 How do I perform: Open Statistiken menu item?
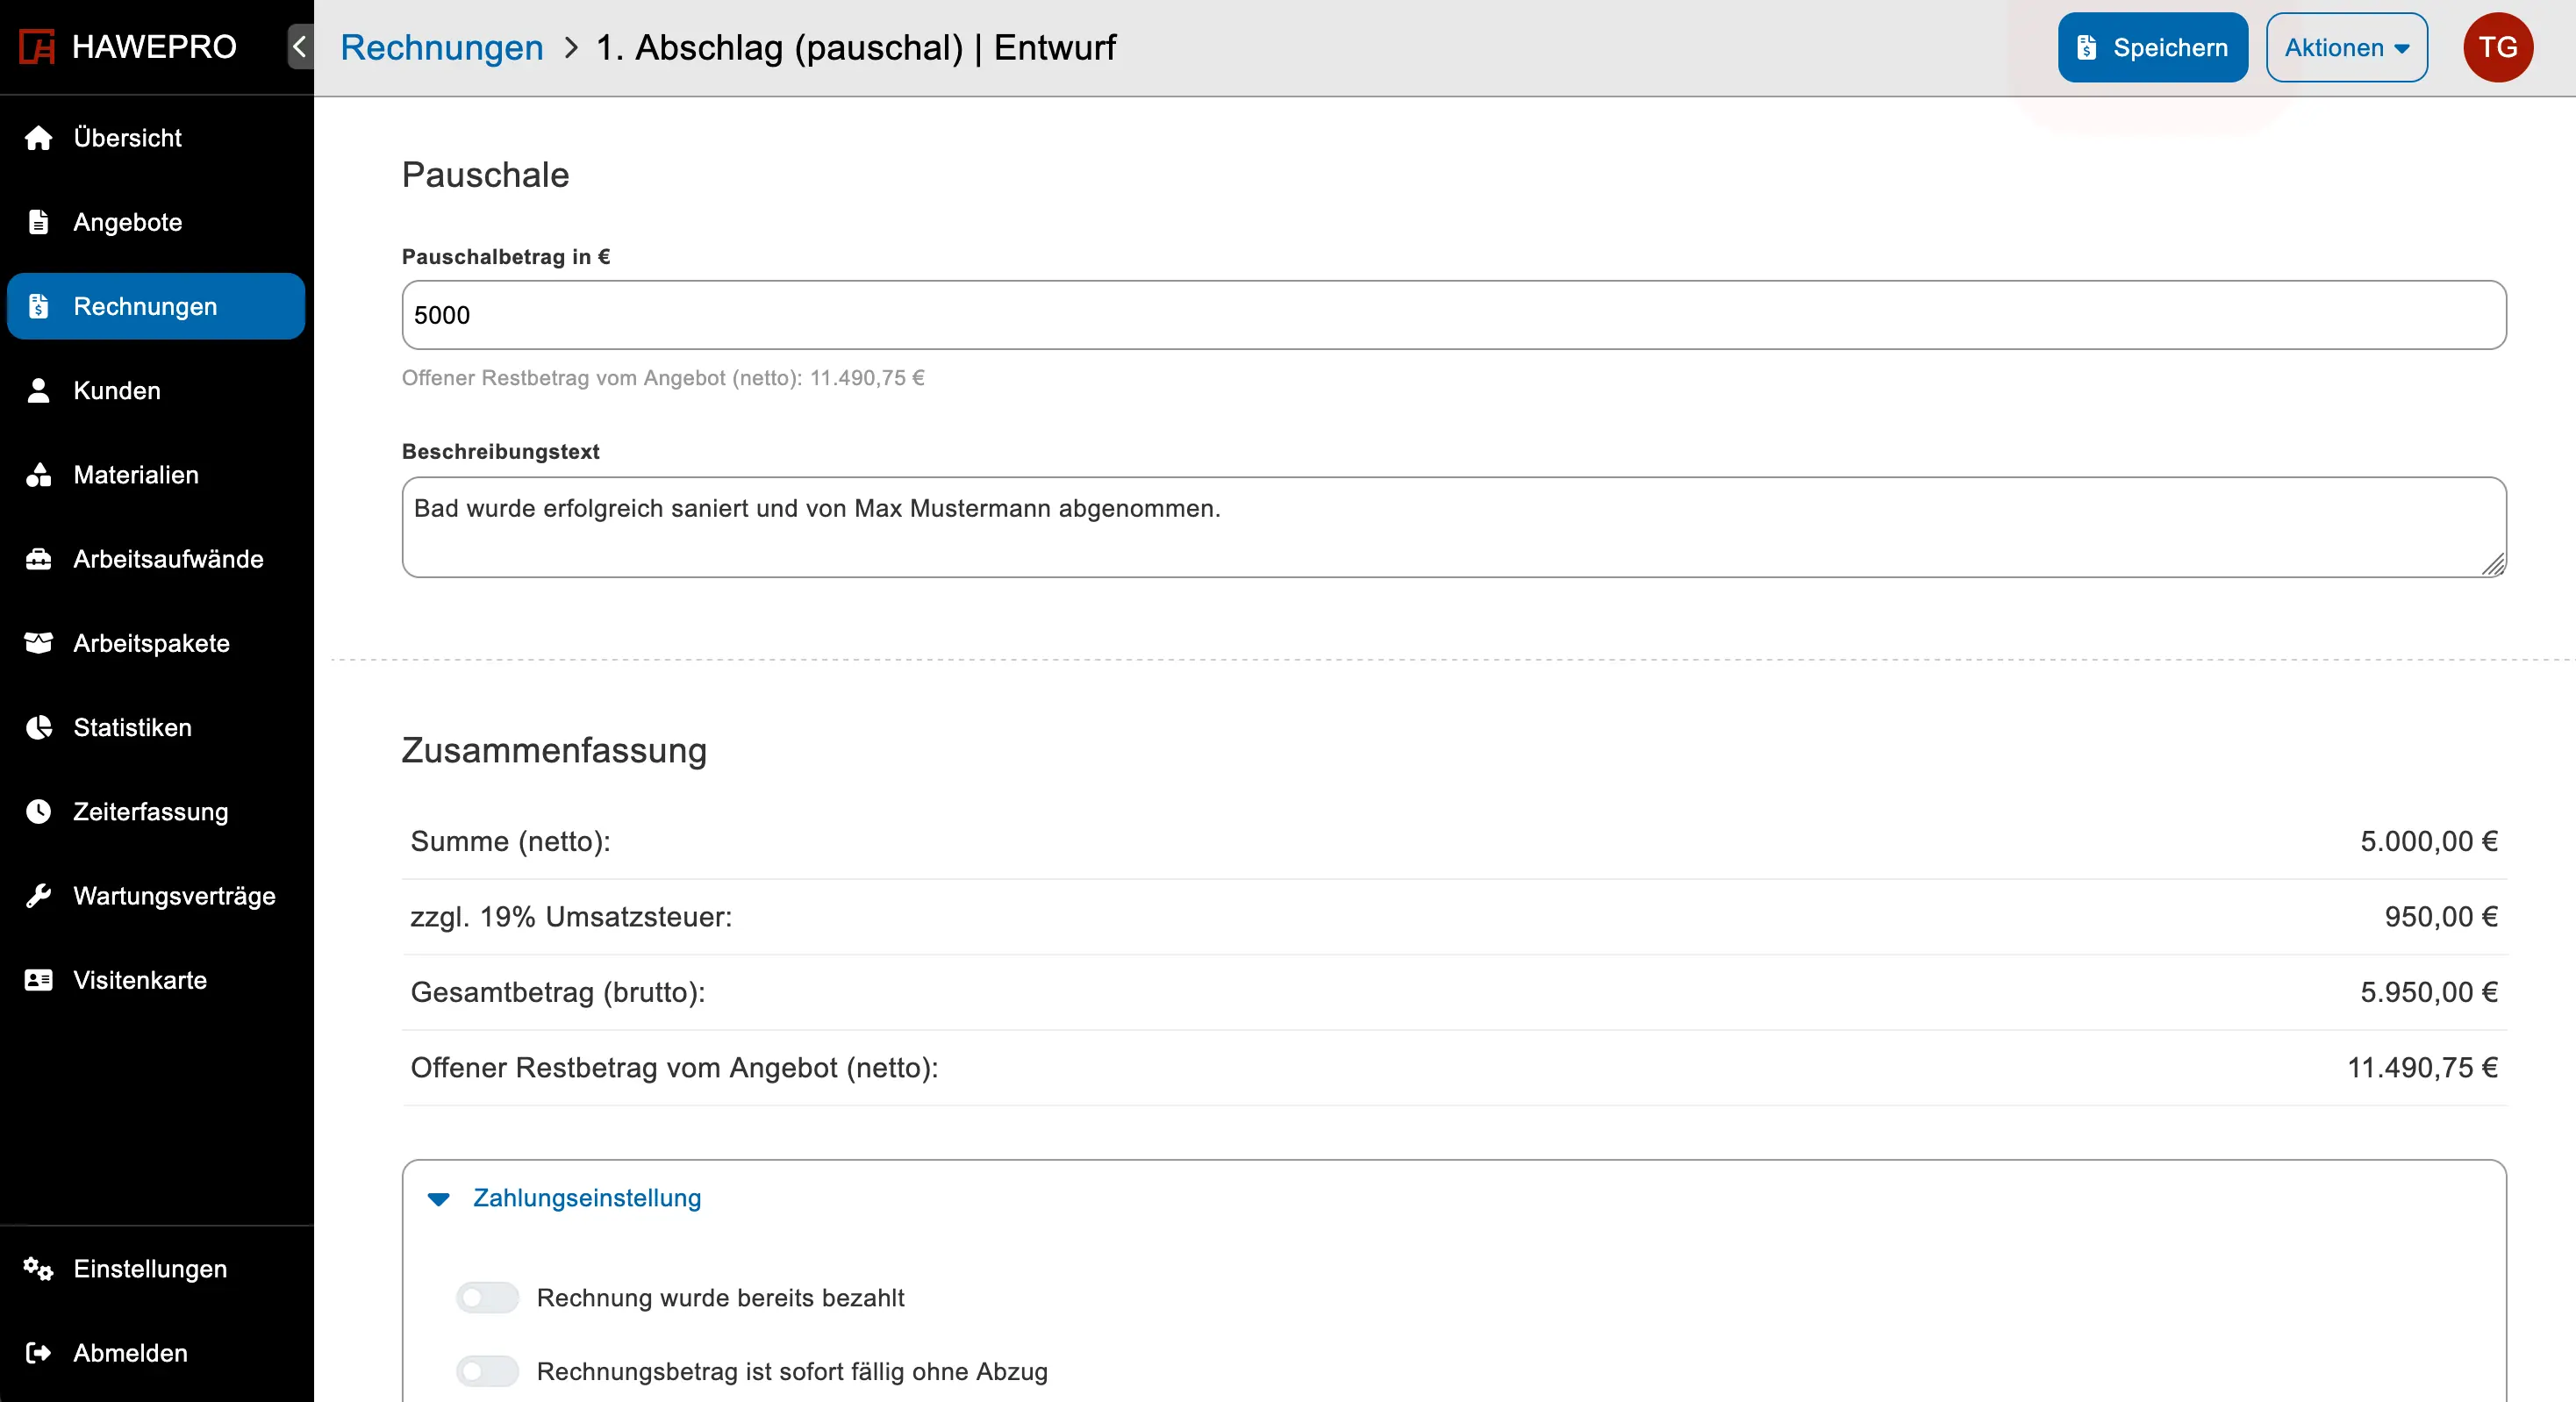click(156, 727)
